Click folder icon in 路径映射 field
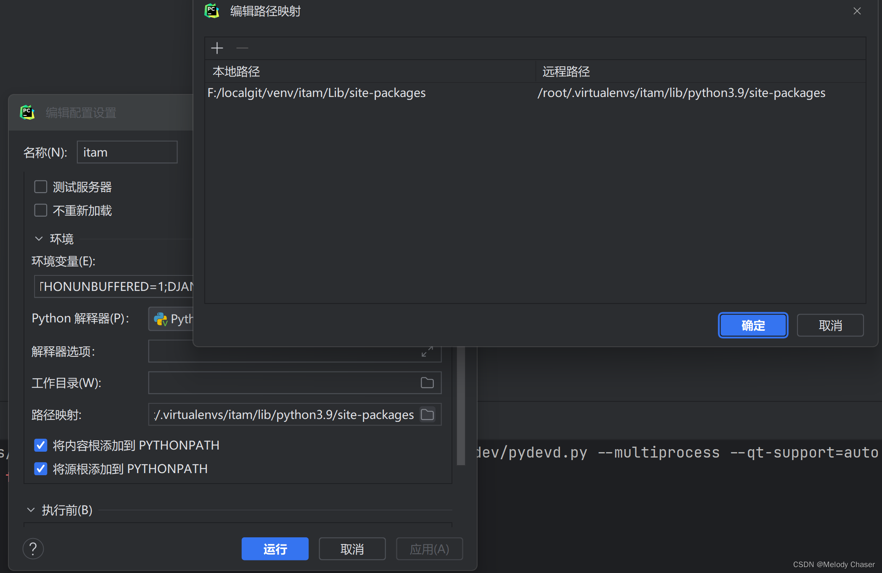This screenshot has height=573, width=882. pyautogui.click(x=427, y=415)
